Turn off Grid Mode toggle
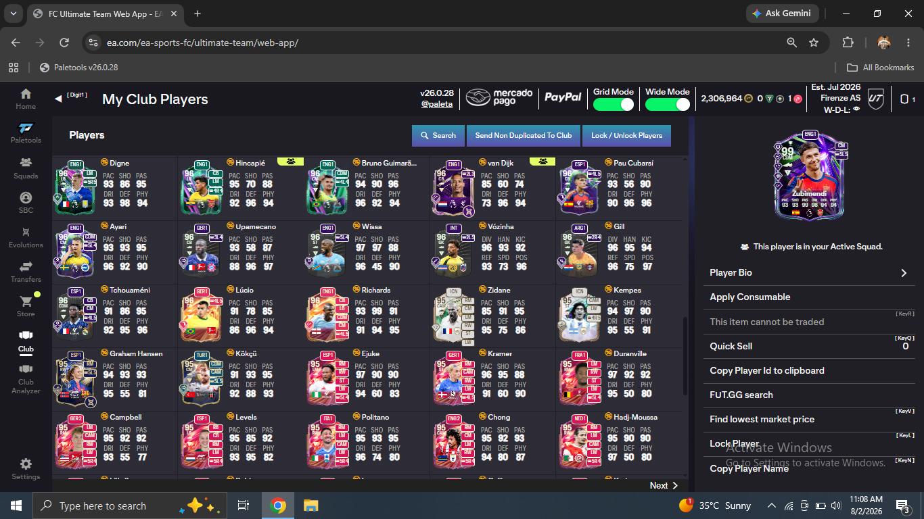The width and height of the screenshot is (924, 519). pyautogui.click(x=614, y=104)
